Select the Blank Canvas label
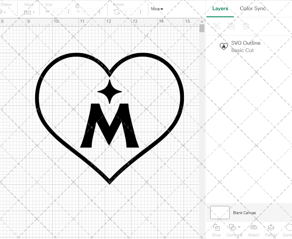The width and height of the screenshot is (292, 239). tap(244, 213)
